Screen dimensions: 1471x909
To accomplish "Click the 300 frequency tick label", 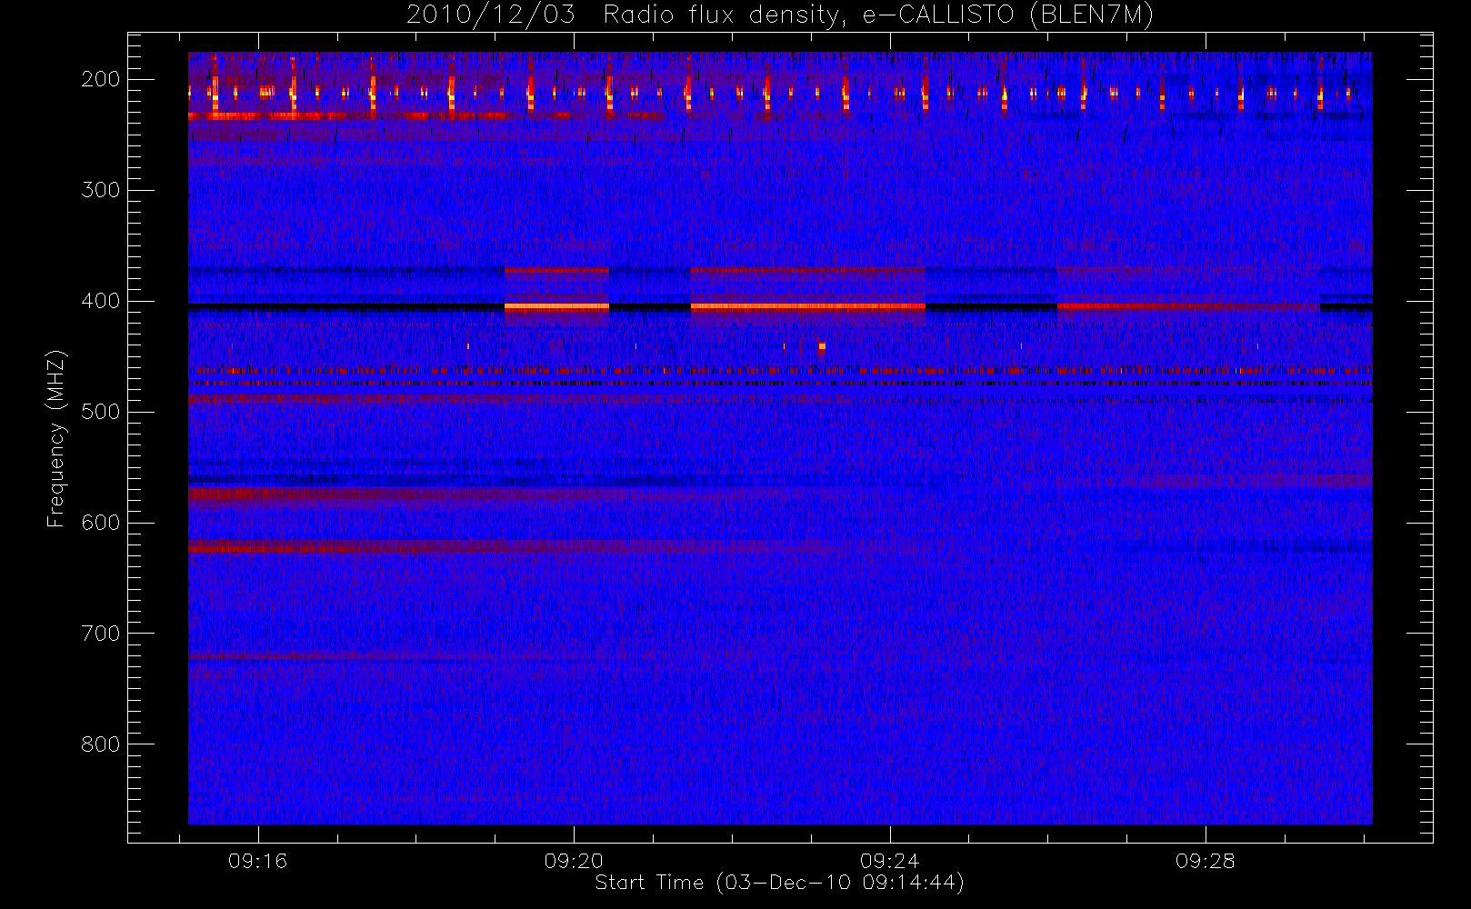I will [x=101, y=190].
